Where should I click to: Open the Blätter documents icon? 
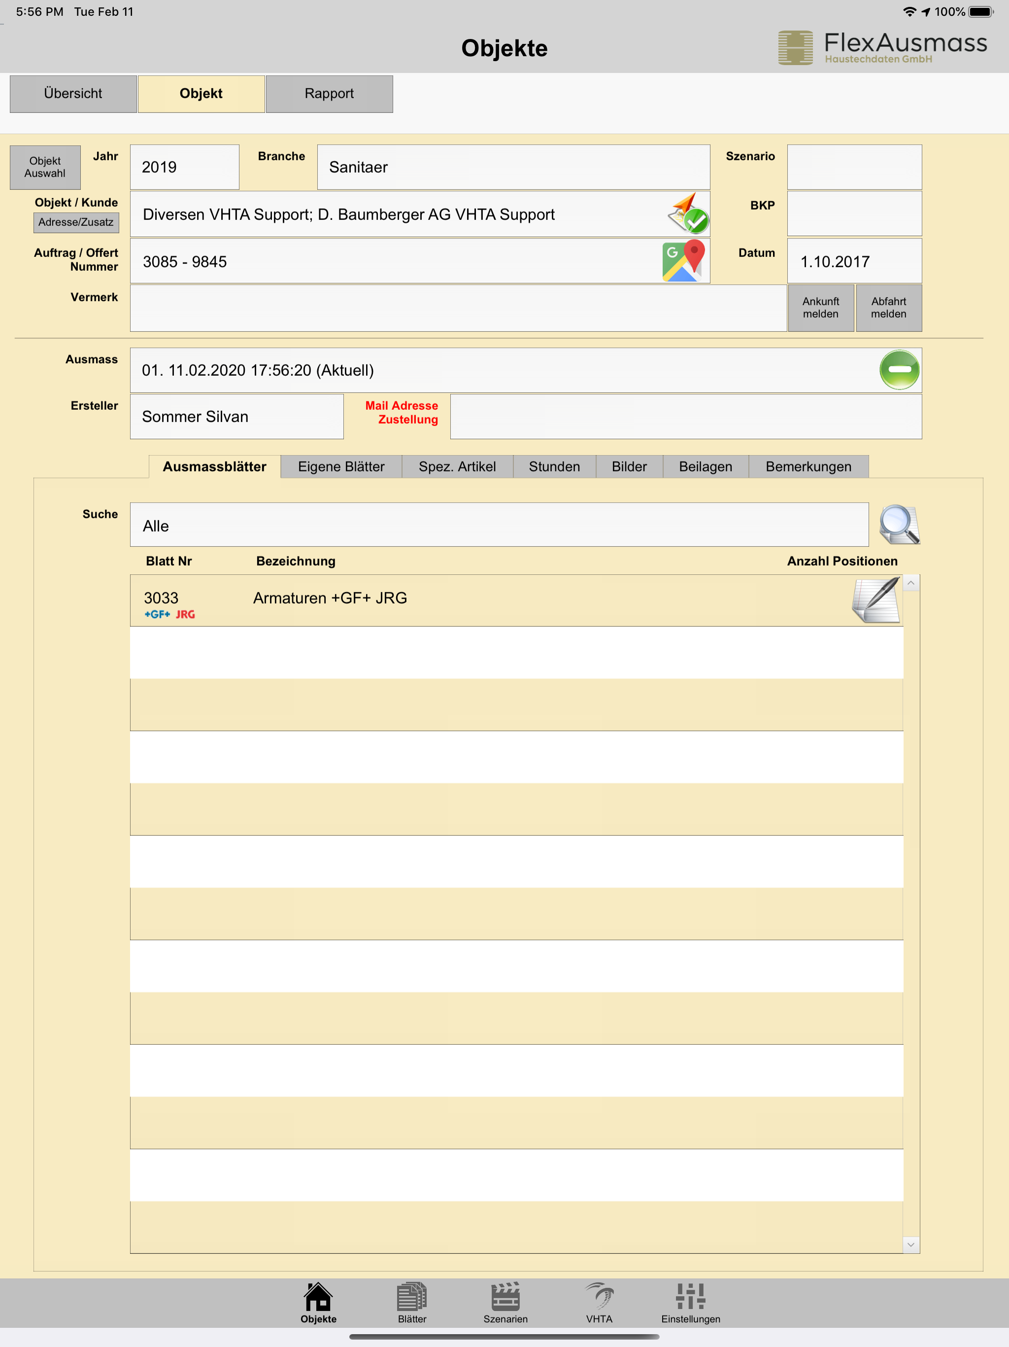point(412,1303)
